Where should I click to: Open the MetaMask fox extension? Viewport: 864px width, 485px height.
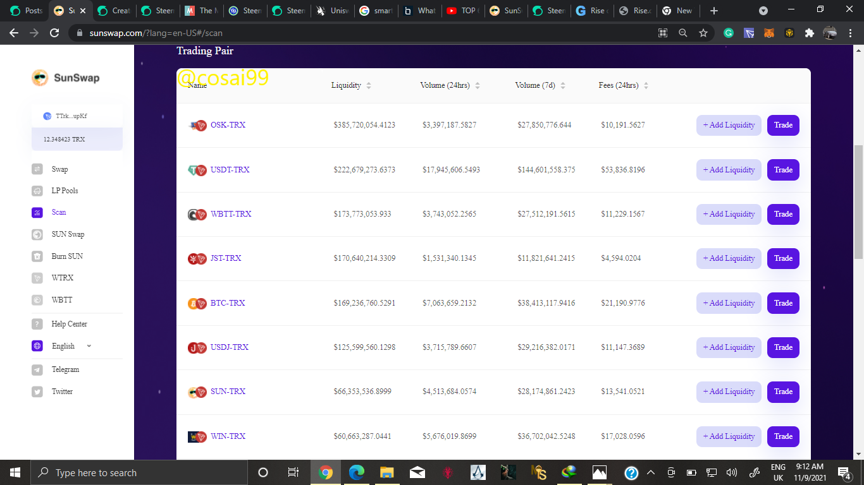[769, 33]
